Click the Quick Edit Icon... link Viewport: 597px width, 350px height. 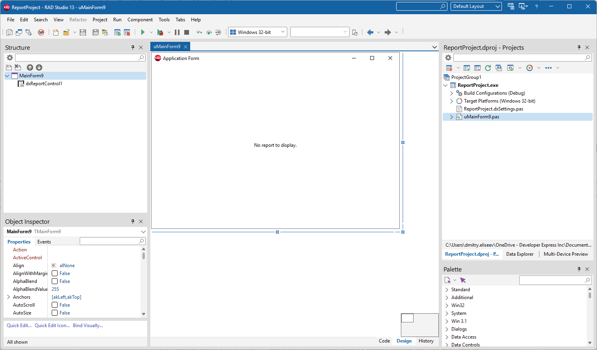click(x=52, y=326)
